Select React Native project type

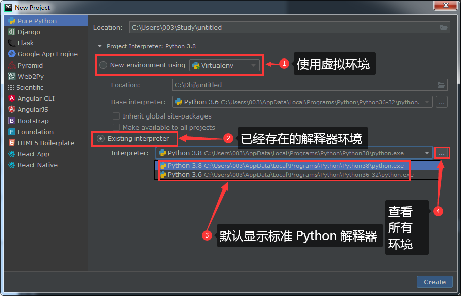click(x=46, y=165)
